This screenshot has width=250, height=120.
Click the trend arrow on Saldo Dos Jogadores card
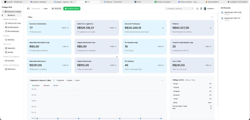115,28
